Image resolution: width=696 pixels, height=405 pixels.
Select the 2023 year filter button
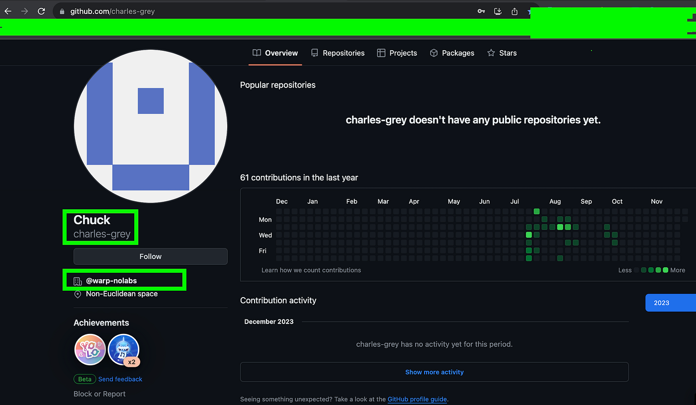coord(670,303)
